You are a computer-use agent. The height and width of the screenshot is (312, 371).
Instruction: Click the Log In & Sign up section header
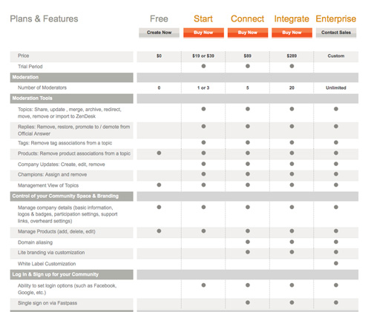[x=72, y=274]
